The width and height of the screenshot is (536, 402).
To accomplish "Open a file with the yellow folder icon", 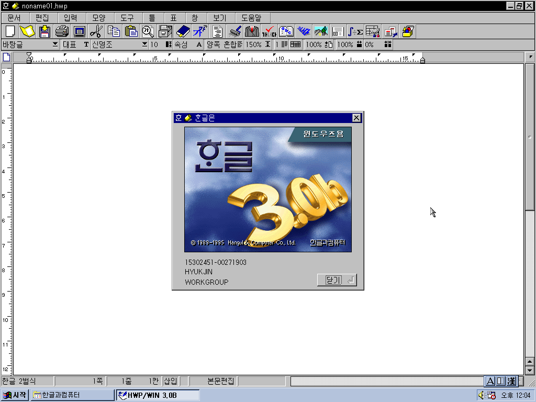I will 27,31.
